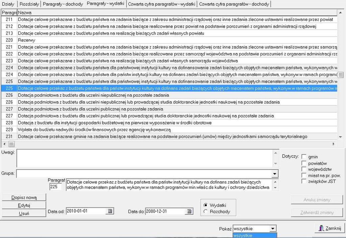Screen dimensions: 346x238
Task: Click the Usuń button
Action: (x=24, y=213)
